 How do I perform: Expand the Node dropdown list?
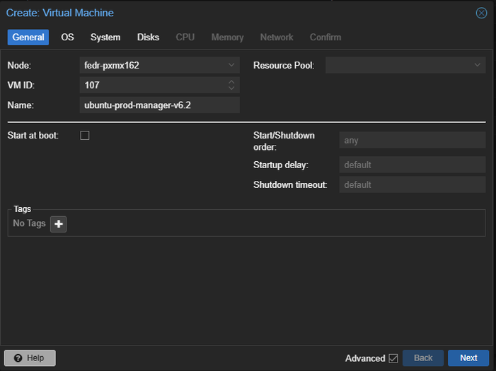[x=231, y=65]
